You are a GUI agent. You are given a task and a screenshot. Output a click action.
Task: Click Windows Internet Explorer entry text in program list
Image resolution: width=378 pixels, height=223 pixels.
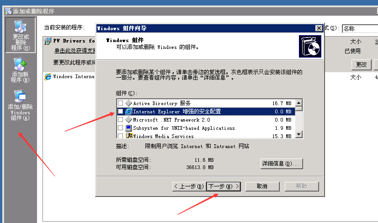click(x=74, y=76)
